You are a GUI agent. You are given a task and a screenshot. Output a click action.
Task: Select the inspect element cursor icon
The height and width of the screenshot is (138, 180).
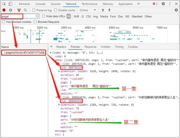point(4,4)
